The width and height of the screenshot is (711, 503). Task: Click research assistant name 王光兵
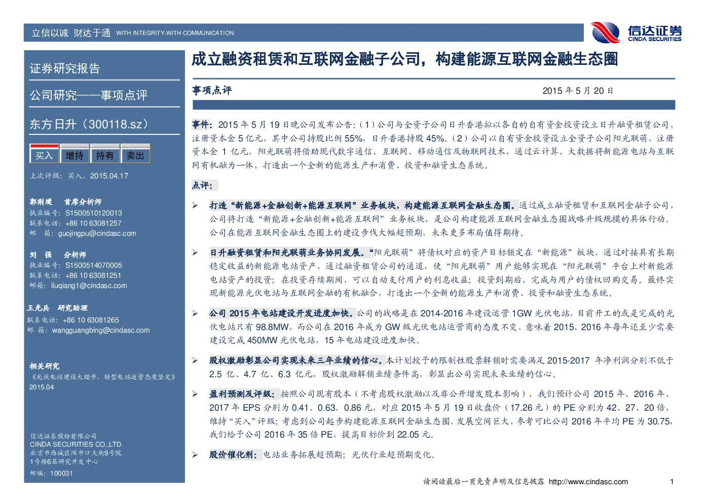pos(39,308)
